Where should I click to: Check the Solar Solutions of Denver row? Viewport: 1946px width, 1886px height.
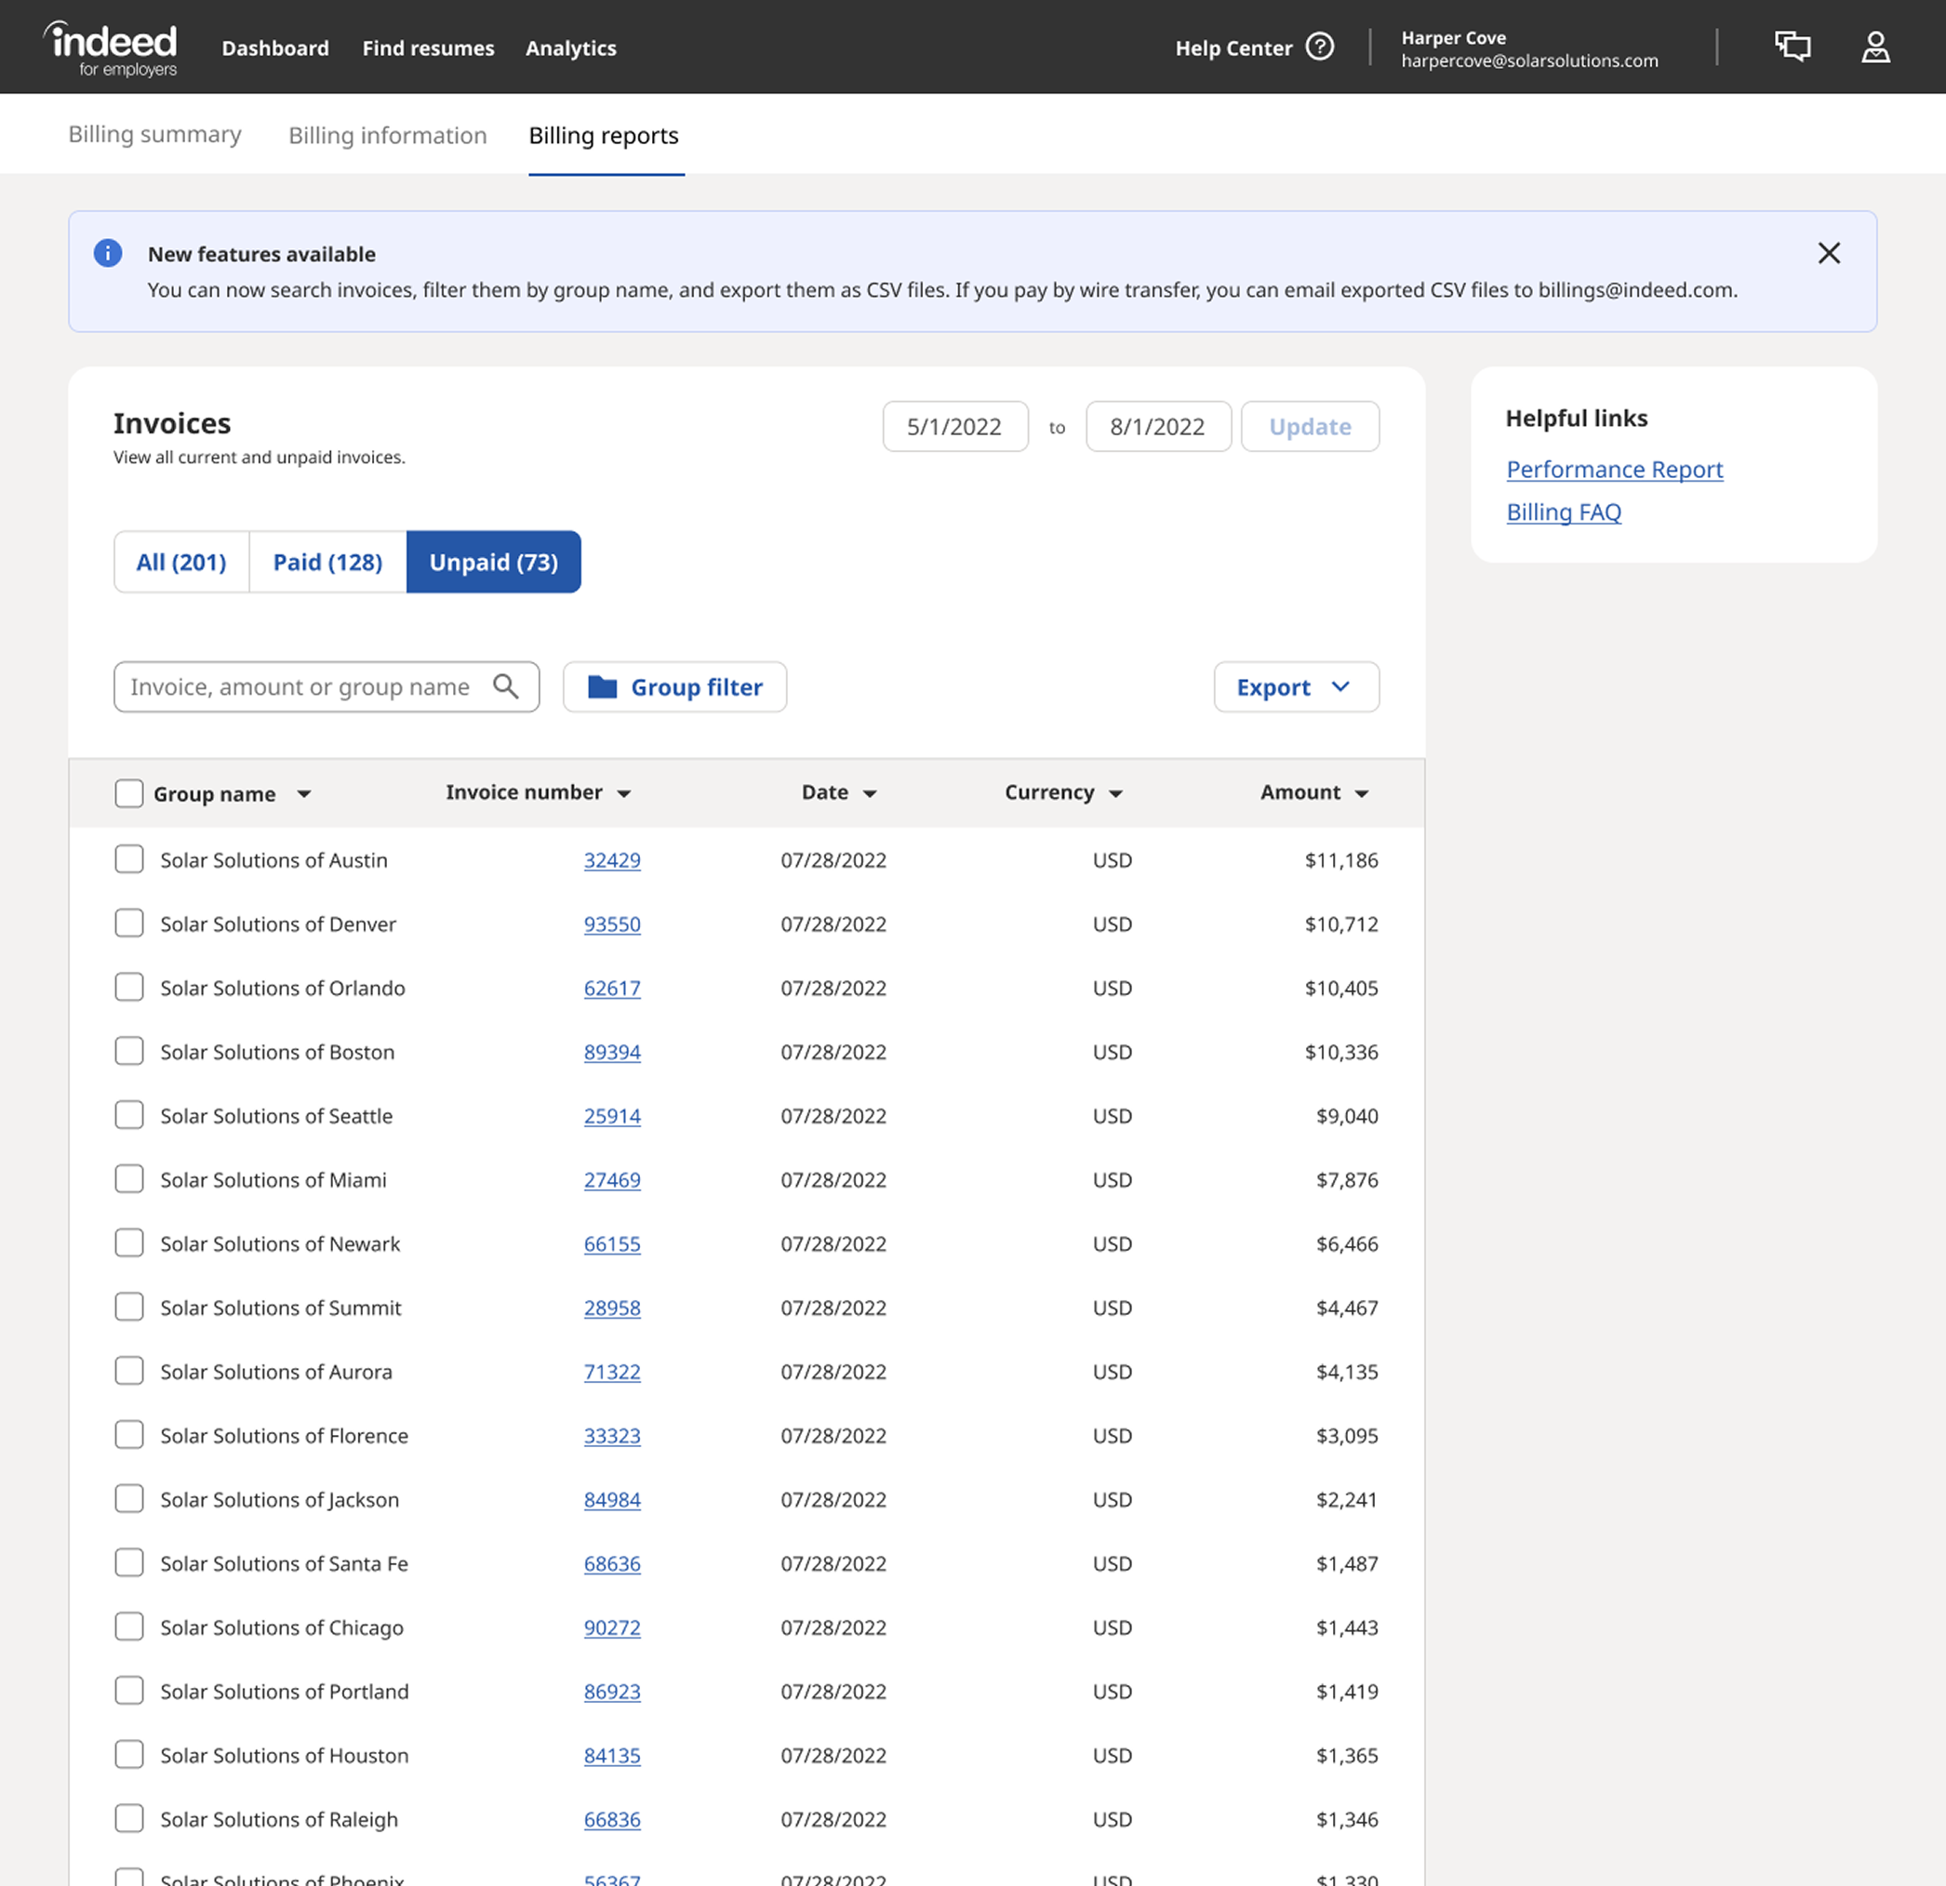129,923
